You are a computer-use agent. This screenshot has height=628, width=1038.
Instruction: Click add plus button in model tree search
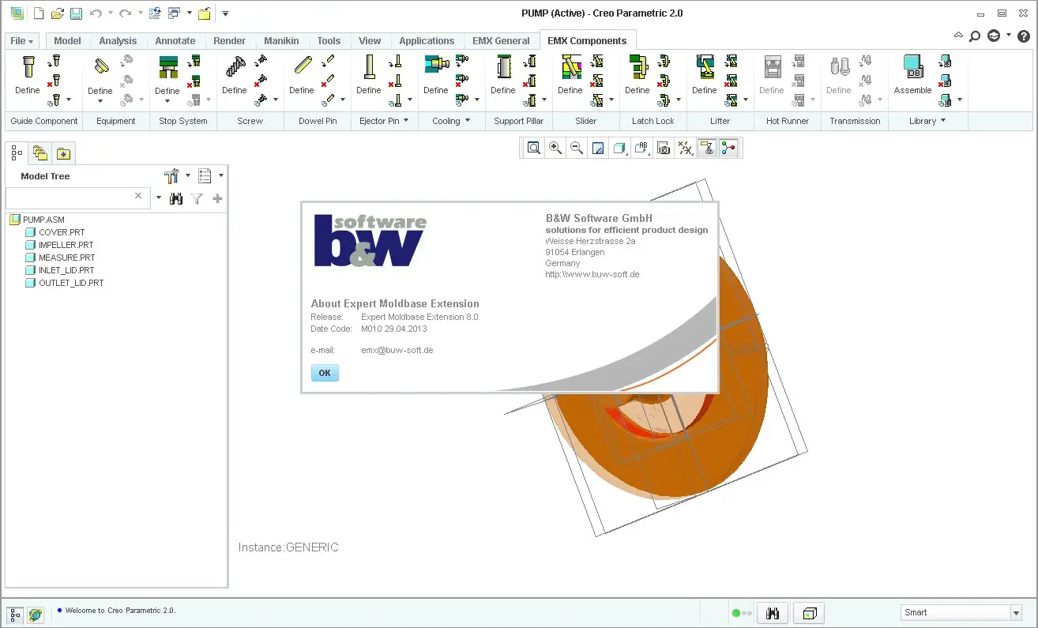(217, 199)
